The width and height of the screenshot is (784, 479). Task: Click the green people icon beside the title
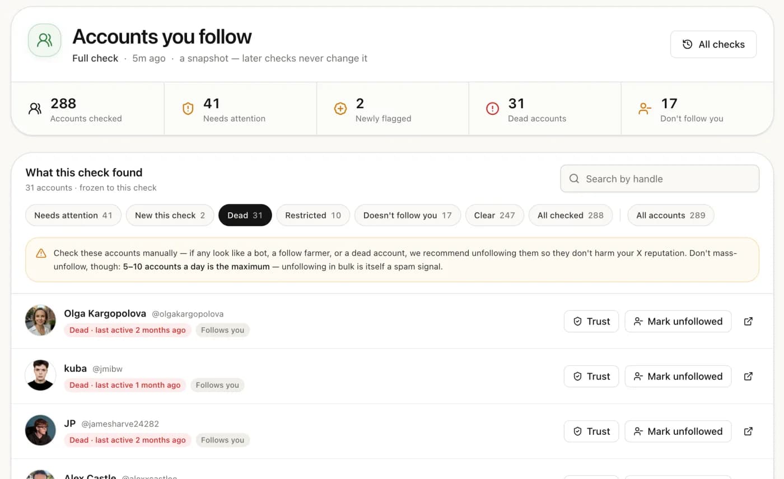[44, 40]
